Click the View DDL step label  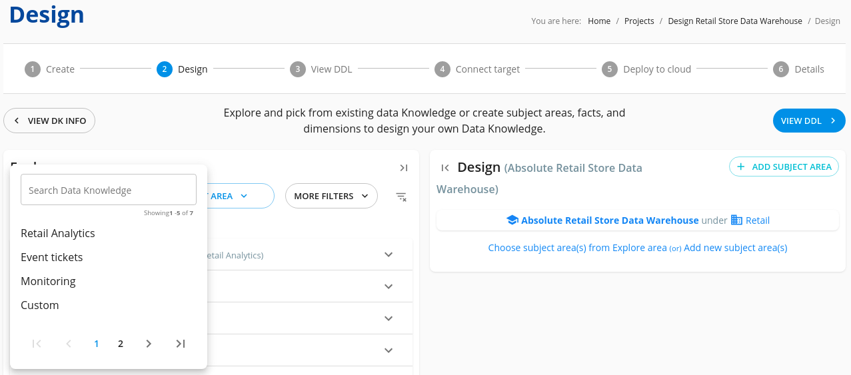point(331,69)
